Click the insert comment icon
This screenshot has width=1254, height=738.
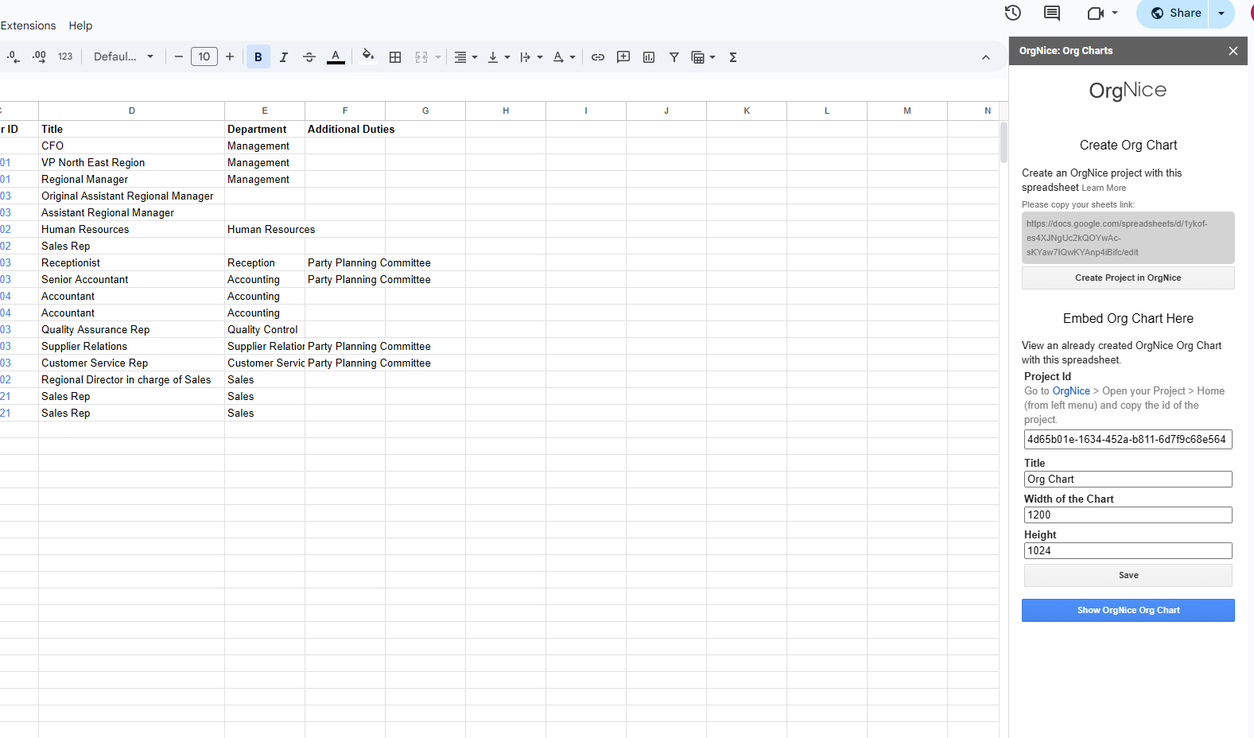click(x=623, y=57)
